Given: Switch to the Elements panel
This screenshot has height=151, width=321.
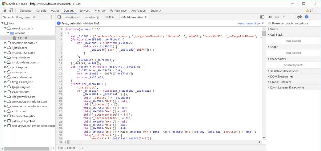Looking at the screenshot, I should [25, 10].
